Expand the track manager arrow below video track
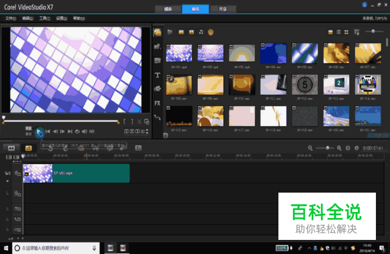 (8, 181)
